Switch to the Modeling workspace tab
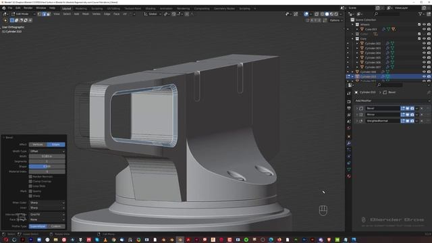Image resolution: width=432 pixels, height=243 pixels. click(81, 9)
